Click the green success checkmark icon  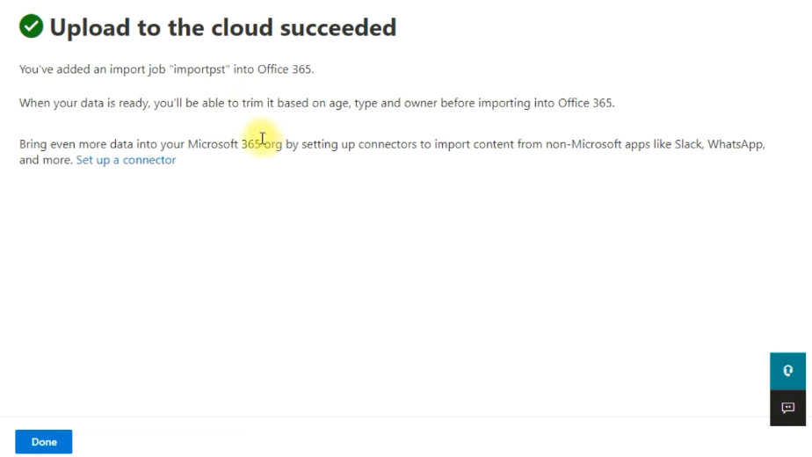point(32,27)
